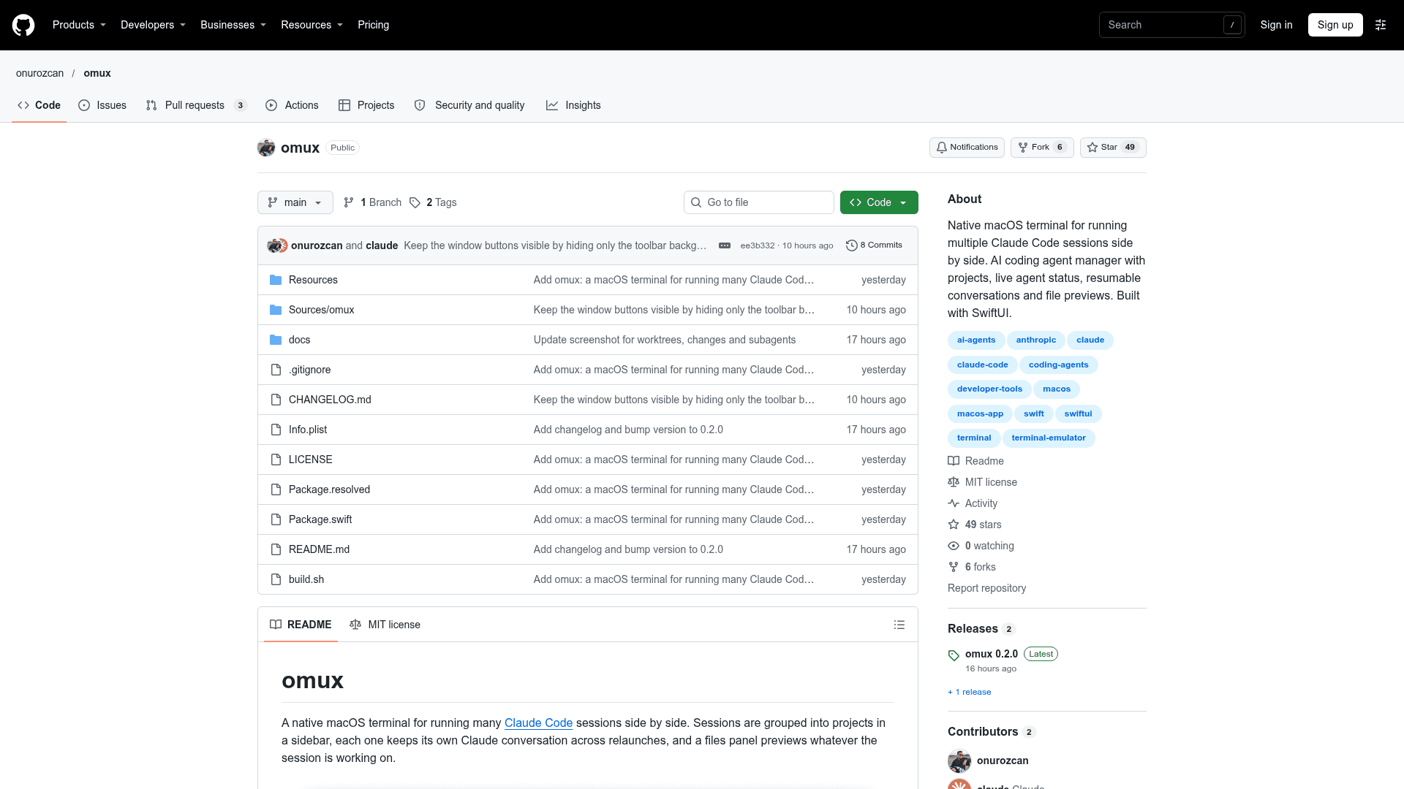Open the Claude Code link in README

click(538, 723)
